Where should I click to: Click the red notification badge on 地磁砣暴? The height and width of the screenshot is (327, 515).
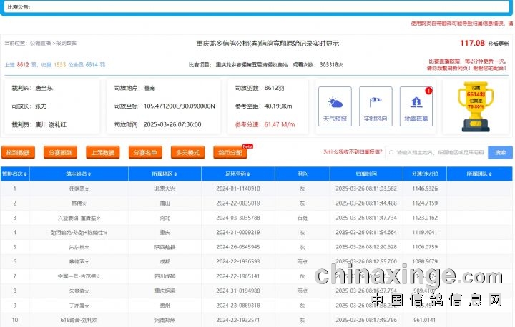tap(428, 91)
